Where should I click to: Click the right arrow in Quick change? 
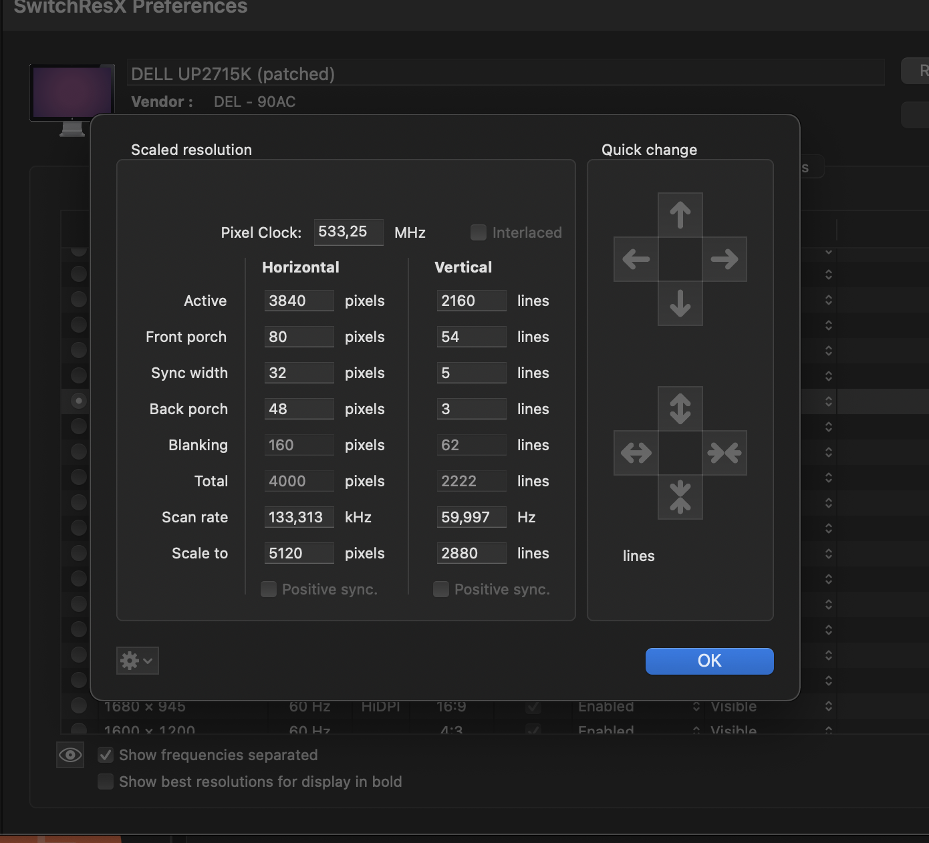724,259
